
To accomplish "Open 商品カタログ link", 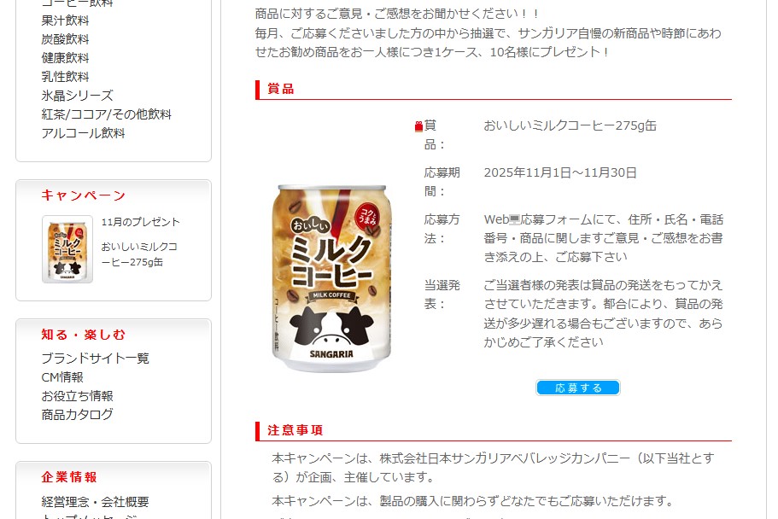I will (x=78, y=414).
